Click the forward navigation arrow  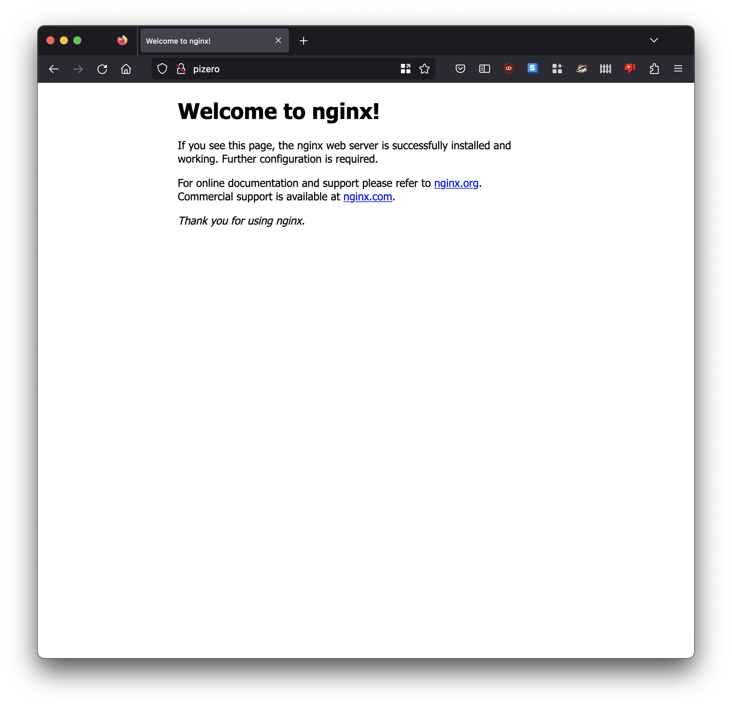coord(78,69)
